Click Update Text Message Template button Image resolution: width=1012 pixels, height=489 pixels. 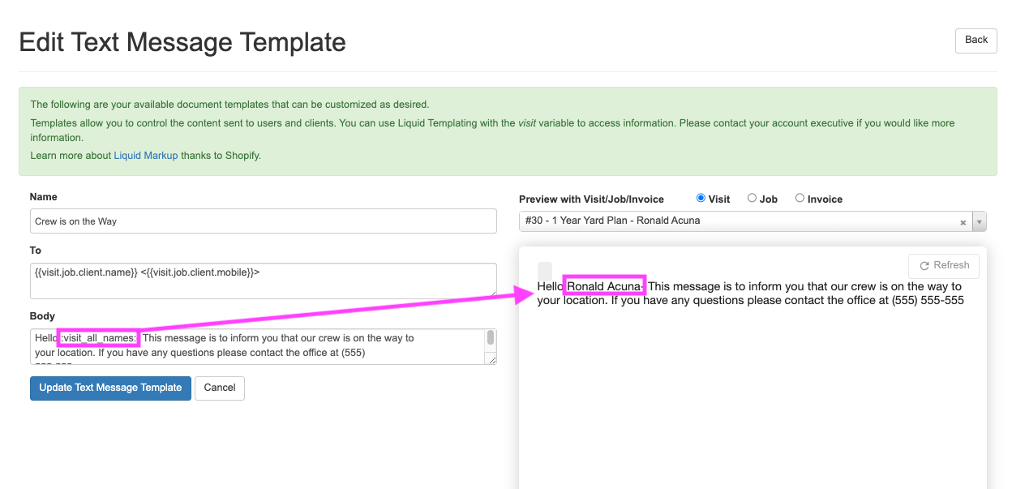coord(110,388)
